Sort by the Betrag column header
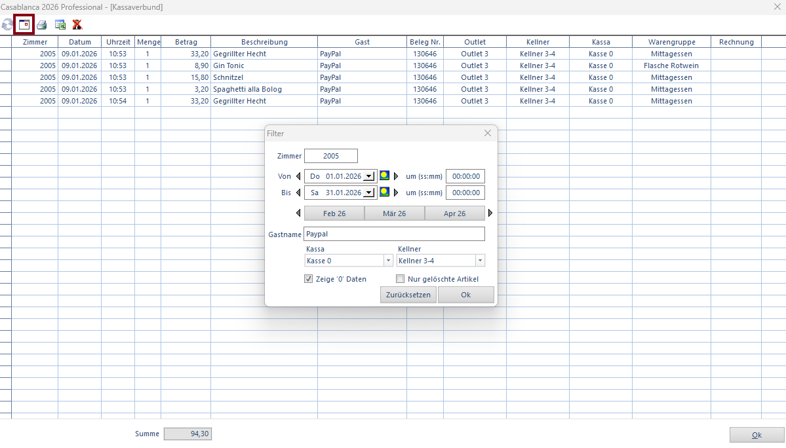This screenshot has width=786, height=448. [186, 42]
